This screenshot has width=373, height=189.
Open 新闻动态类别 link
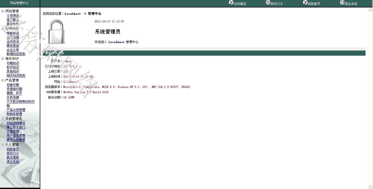click(16, 54)
